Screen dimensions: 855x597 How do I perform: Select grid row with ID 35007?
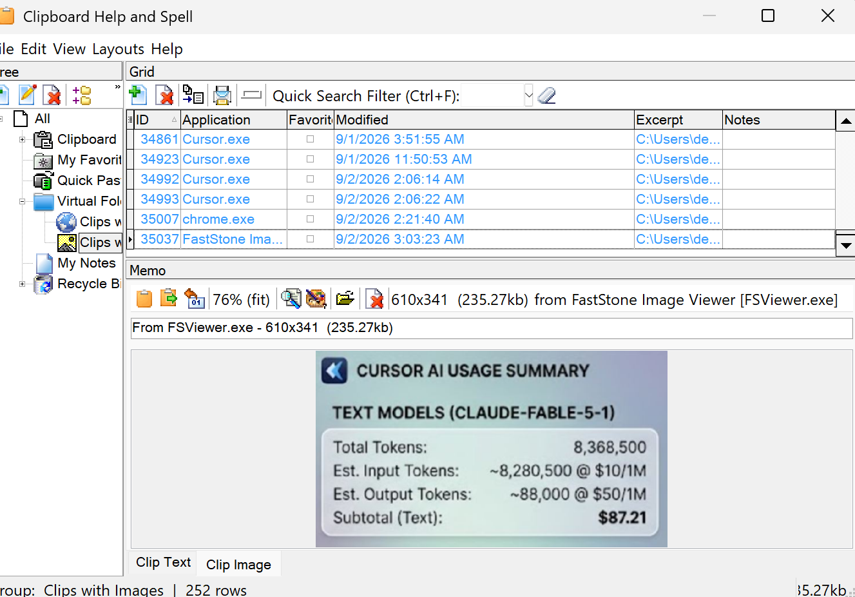coord(485,219)
